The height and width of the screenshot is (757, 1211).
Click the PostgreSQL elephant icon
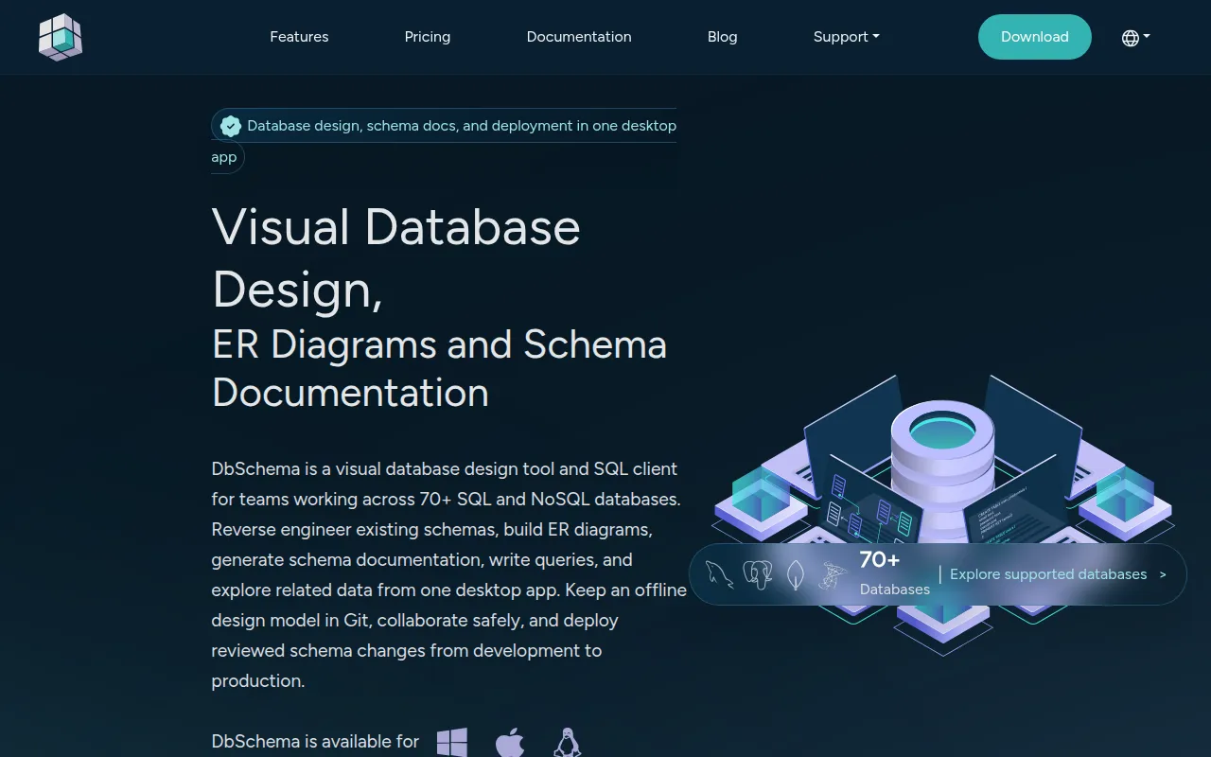(758, 574)
